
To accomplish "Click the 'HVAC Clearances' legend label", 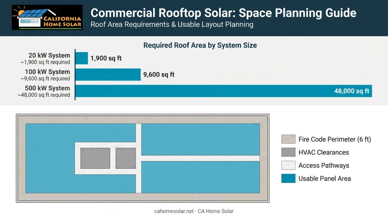I will 324,153.
